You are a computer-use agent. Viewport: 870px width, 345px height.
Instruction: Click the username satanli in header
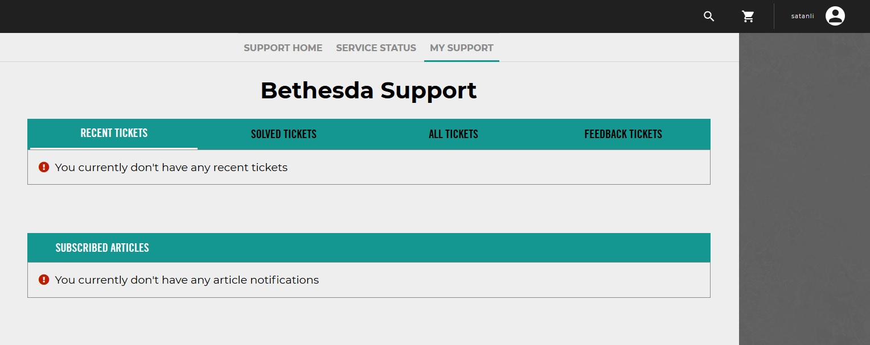click(x=802, y=16)
